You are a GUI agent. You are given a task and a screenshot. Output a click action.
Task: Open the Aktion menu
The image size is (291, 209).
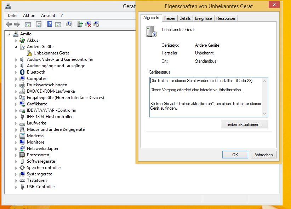29,16
